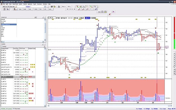Image resolution: width=176 pixels, height=110 pixels.
Task: Select the AUDJPY A0-FX,15 symbol row
Action: tap(18, 67)
